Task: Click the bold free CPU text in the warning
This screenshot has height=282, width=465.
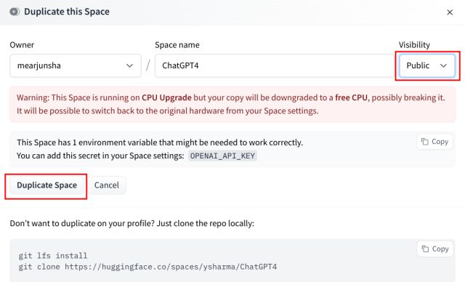Action: (x=351, y=97)
